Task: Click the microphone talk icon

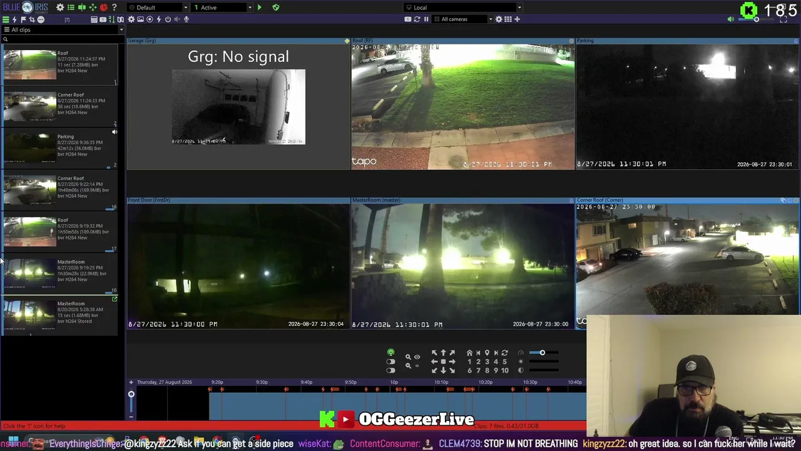Action: (186, 19)
